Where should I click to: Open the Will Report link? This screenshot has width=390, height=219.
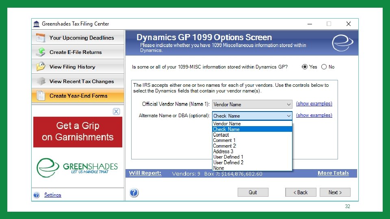pyautogui.click(x=145, y=173)
